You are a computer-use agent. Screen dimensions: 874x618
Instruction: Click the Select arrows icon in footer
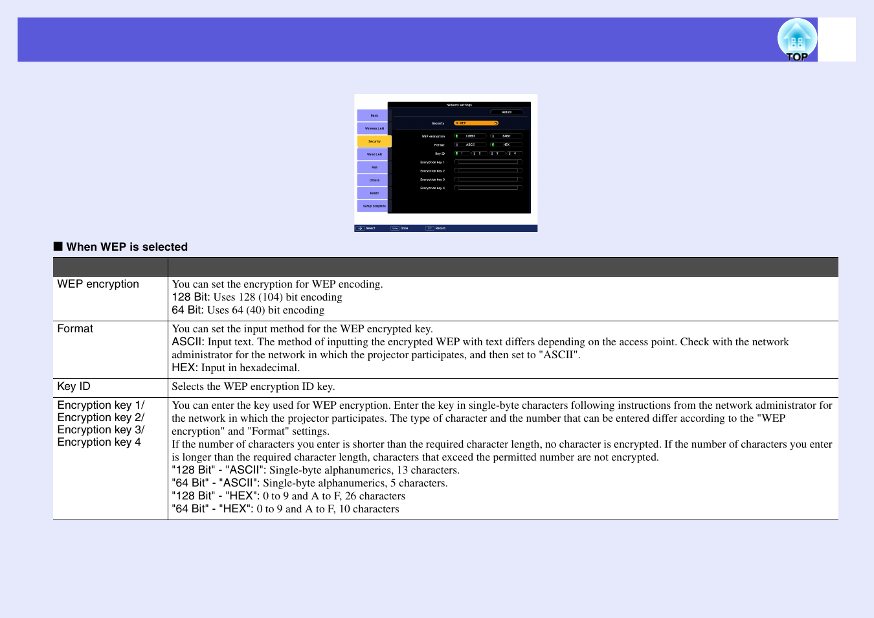point(361,228)
